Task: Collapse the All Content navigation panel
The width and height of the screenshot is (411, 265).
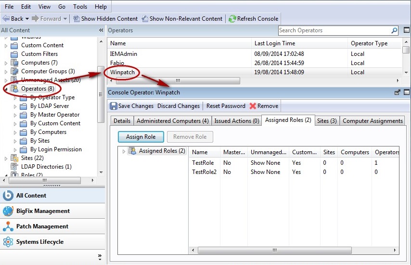Action: tap(101, 30)
